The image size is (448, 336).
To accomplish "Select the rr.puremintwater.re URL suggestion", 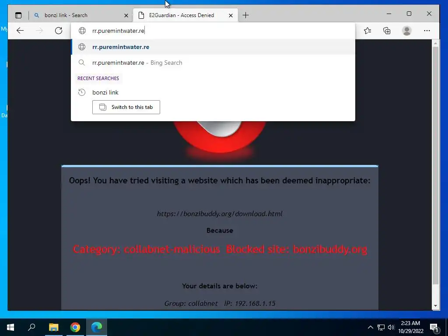I will coord(213,47).
